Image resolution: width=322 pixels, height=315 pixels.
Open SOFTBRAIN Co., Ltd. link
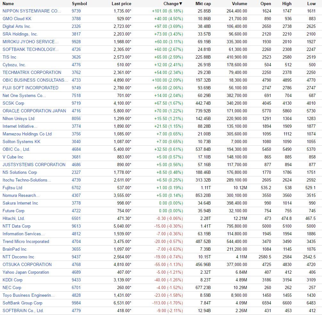coord(23,311)
